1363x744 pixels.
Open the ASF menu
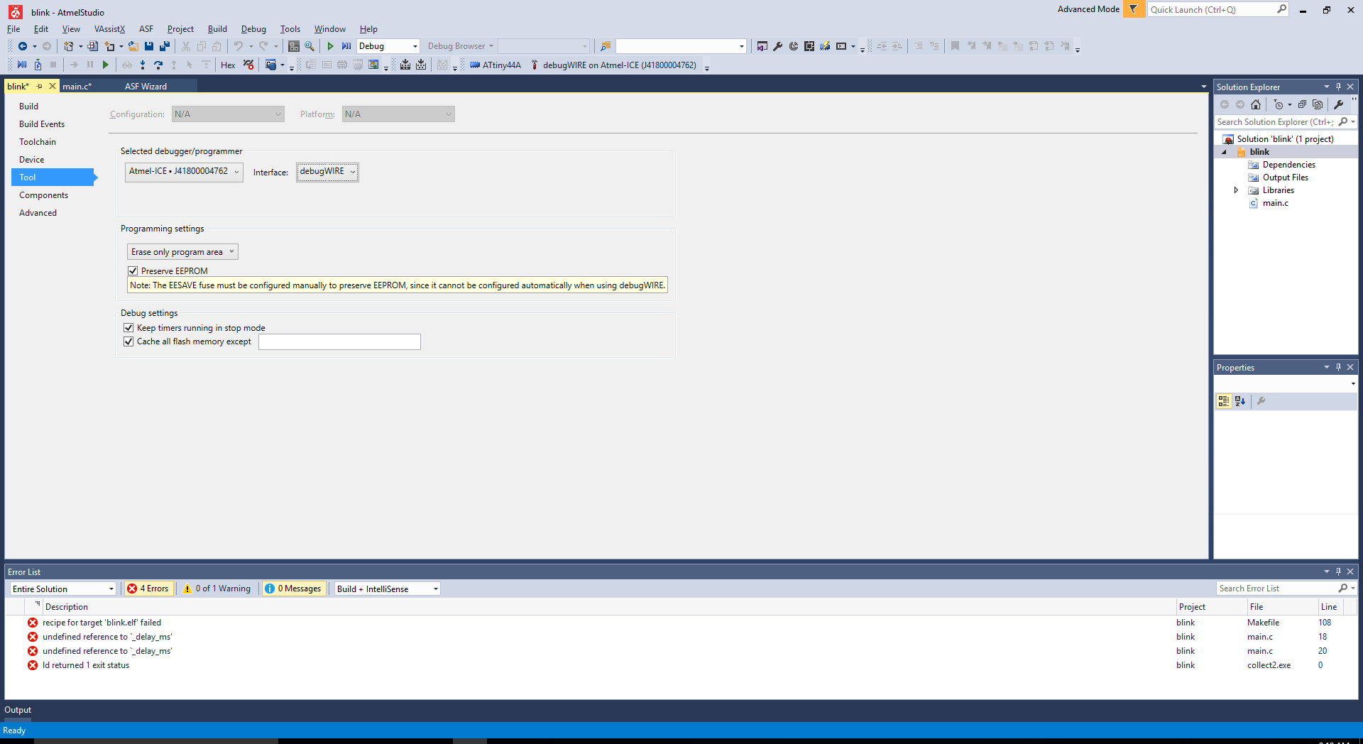tap(146, 29)
